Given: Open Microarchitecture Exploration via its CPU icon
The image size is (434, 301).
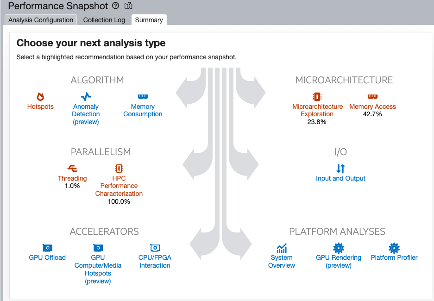Looking at the screenshot, I should [317, 97].
